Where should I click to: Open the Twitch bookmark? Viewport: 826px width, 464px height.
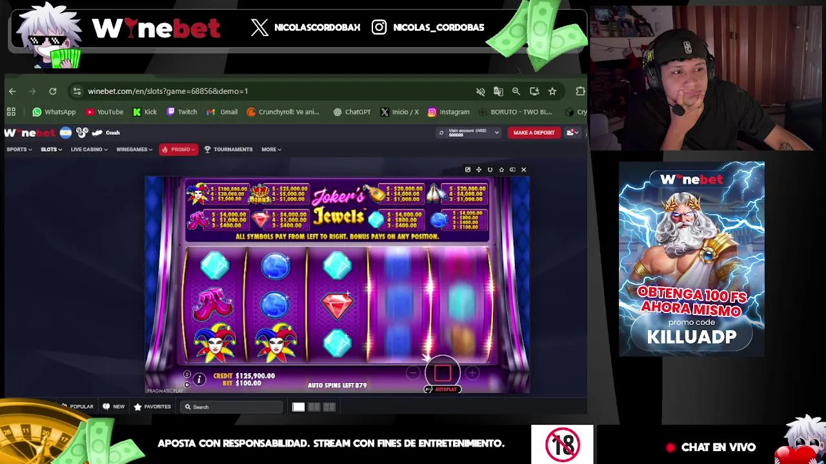point(182,112)
